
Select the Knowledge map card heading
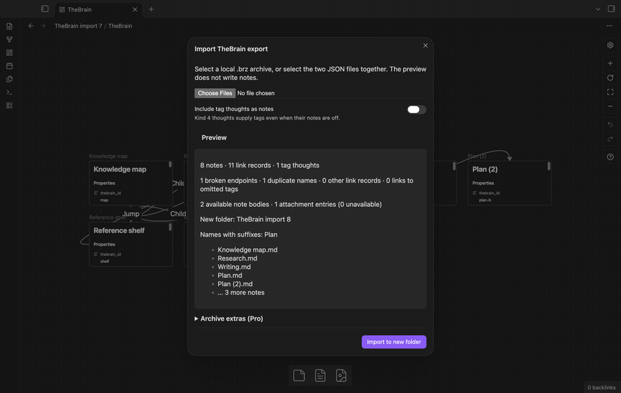(119, 169)
